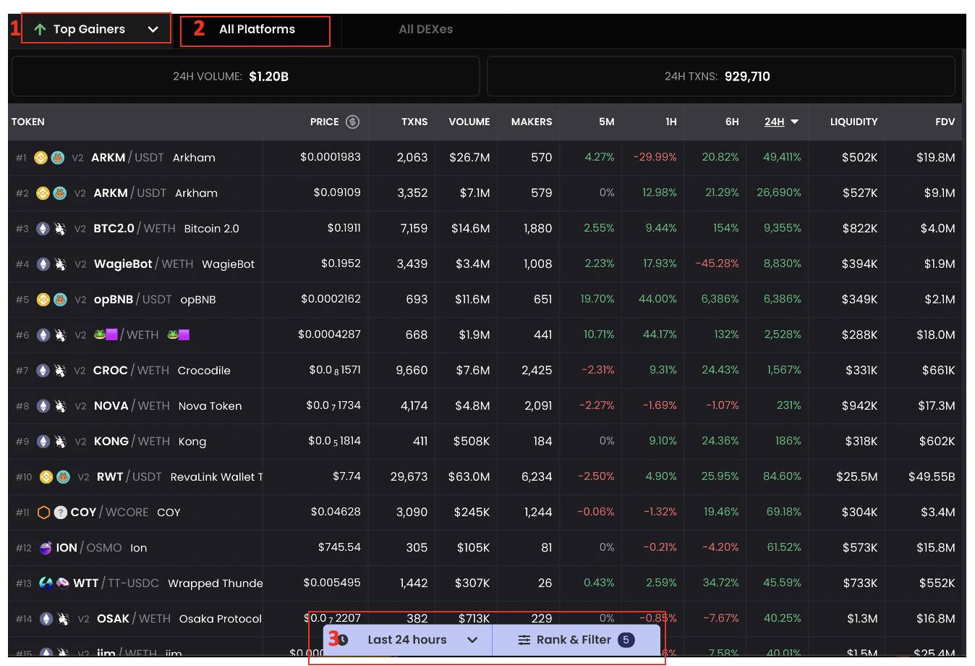This screenshot has height=666, width=975.
Task: Click the Ethereum icon in CROC row
Action: 43,371
